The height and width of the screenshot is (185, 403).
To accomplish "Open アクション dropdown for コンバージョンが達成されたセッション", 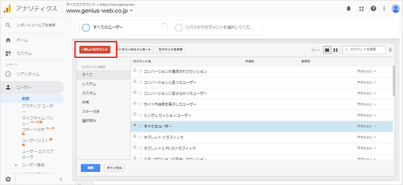I will point(367,71).
